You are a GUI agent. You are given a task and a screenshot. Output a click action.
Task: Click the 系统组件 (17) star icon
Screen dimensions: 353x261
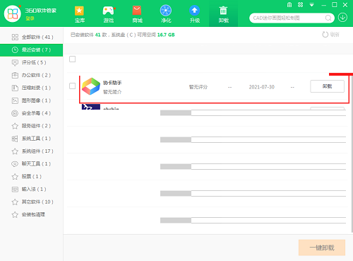pyautogui.click(x=15, y=151)
